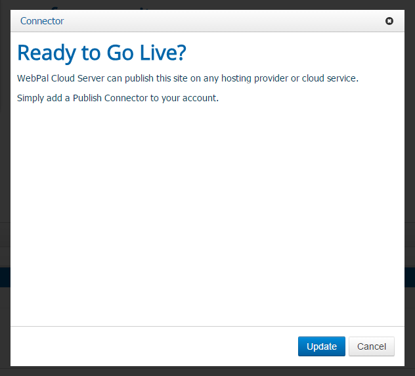Click the 'Connector' dialog title text

(42, 21)
